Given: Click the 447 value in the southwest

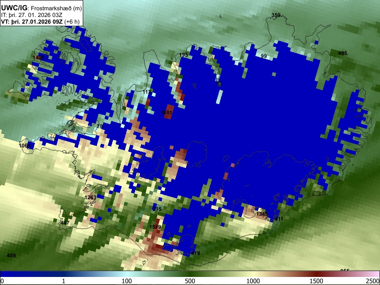Looking at the screenshot, I should point(65,223).
